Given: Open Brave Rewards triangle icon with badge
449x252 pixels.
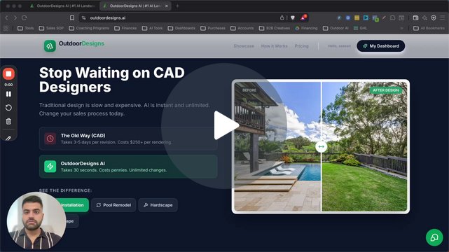Looking at the screenshot, I should point(303,17).
